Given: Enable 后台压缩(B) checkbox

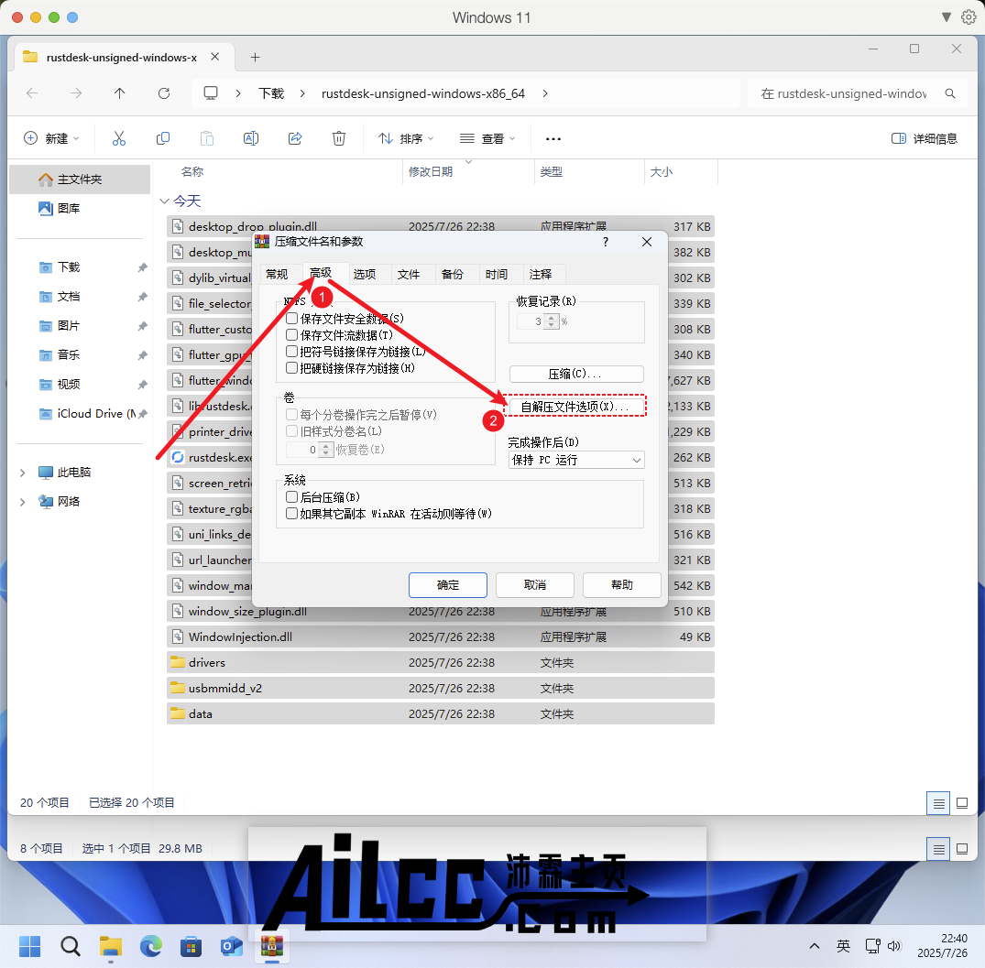Looking at the screenshot, I should (291, 497).
